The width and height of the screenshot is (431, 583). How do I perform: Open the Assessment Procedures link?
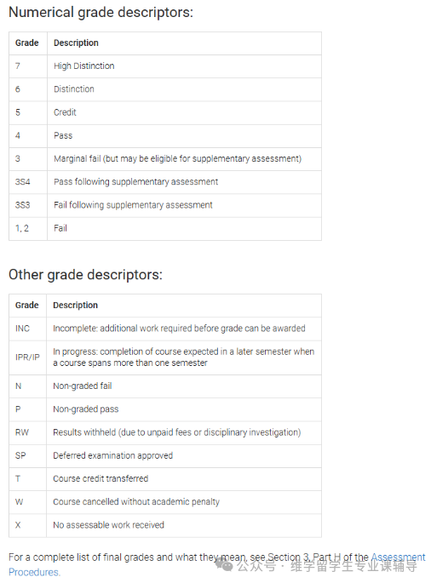pos(398,557)
